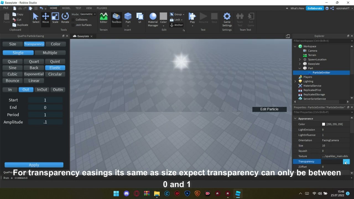Open the Transparency sequence editor button
The height and width of the screenshot is (199, 354).
[346, 161]
